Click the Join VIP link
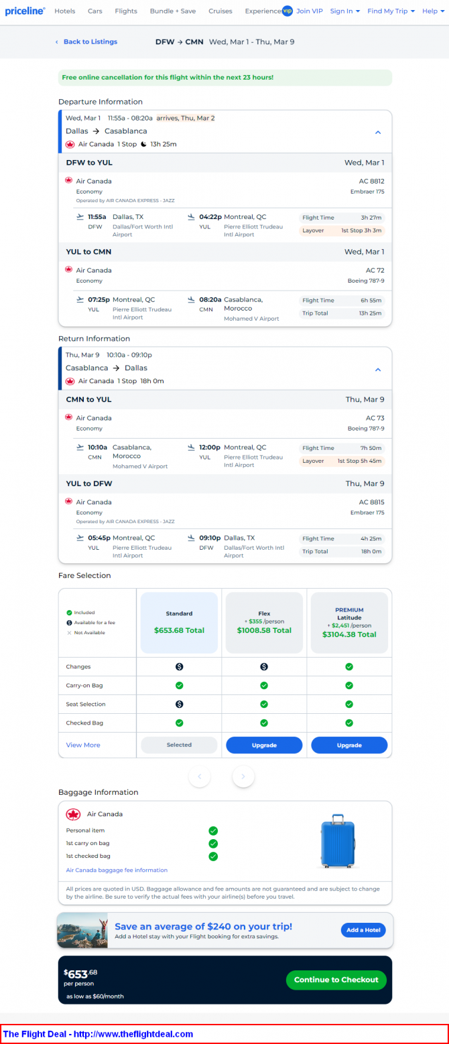 310,11
